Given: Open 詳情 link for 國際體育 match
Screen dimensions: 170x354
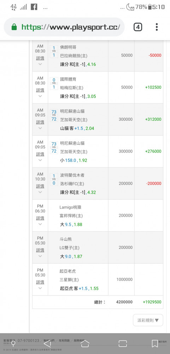Looking at the screenshot, I should [x=40, y=90].
